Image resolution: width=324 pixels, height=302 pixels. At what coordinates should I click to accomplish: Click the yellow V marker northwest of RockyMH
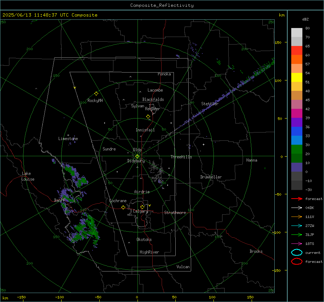75,88
